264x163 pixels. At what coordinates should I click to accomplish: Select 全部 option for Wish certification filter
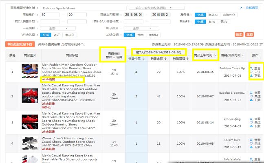click(46, 35)
